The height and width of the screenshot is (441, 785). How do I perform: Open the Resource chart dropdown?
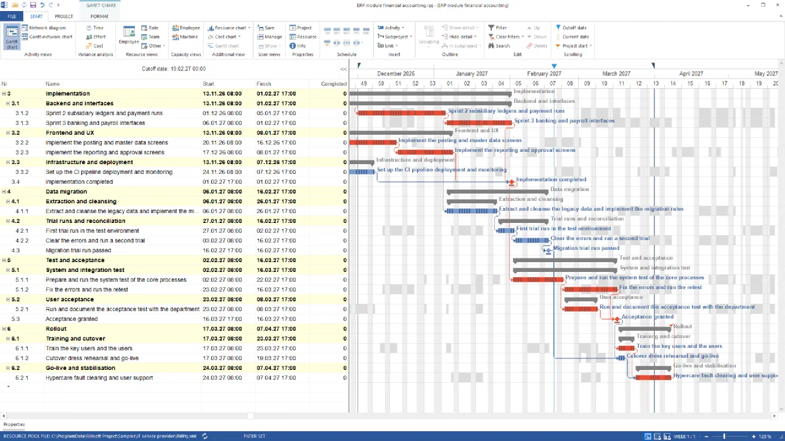[228, 28]
